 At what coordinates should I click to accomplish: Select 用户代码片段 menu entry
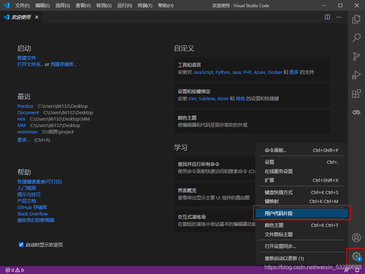point(302,213)
